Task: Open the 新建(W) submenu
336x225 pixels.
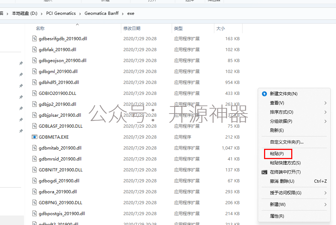Action: coord(294,205)
